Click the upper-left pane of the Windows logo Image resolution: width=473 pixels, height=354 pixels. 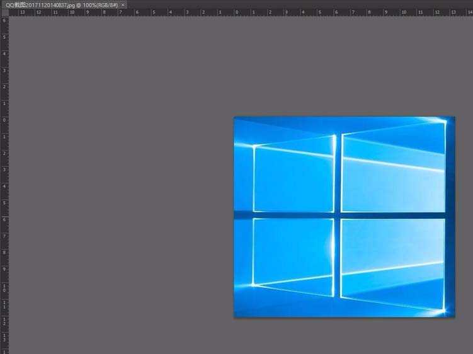click(x=293, y=178)
